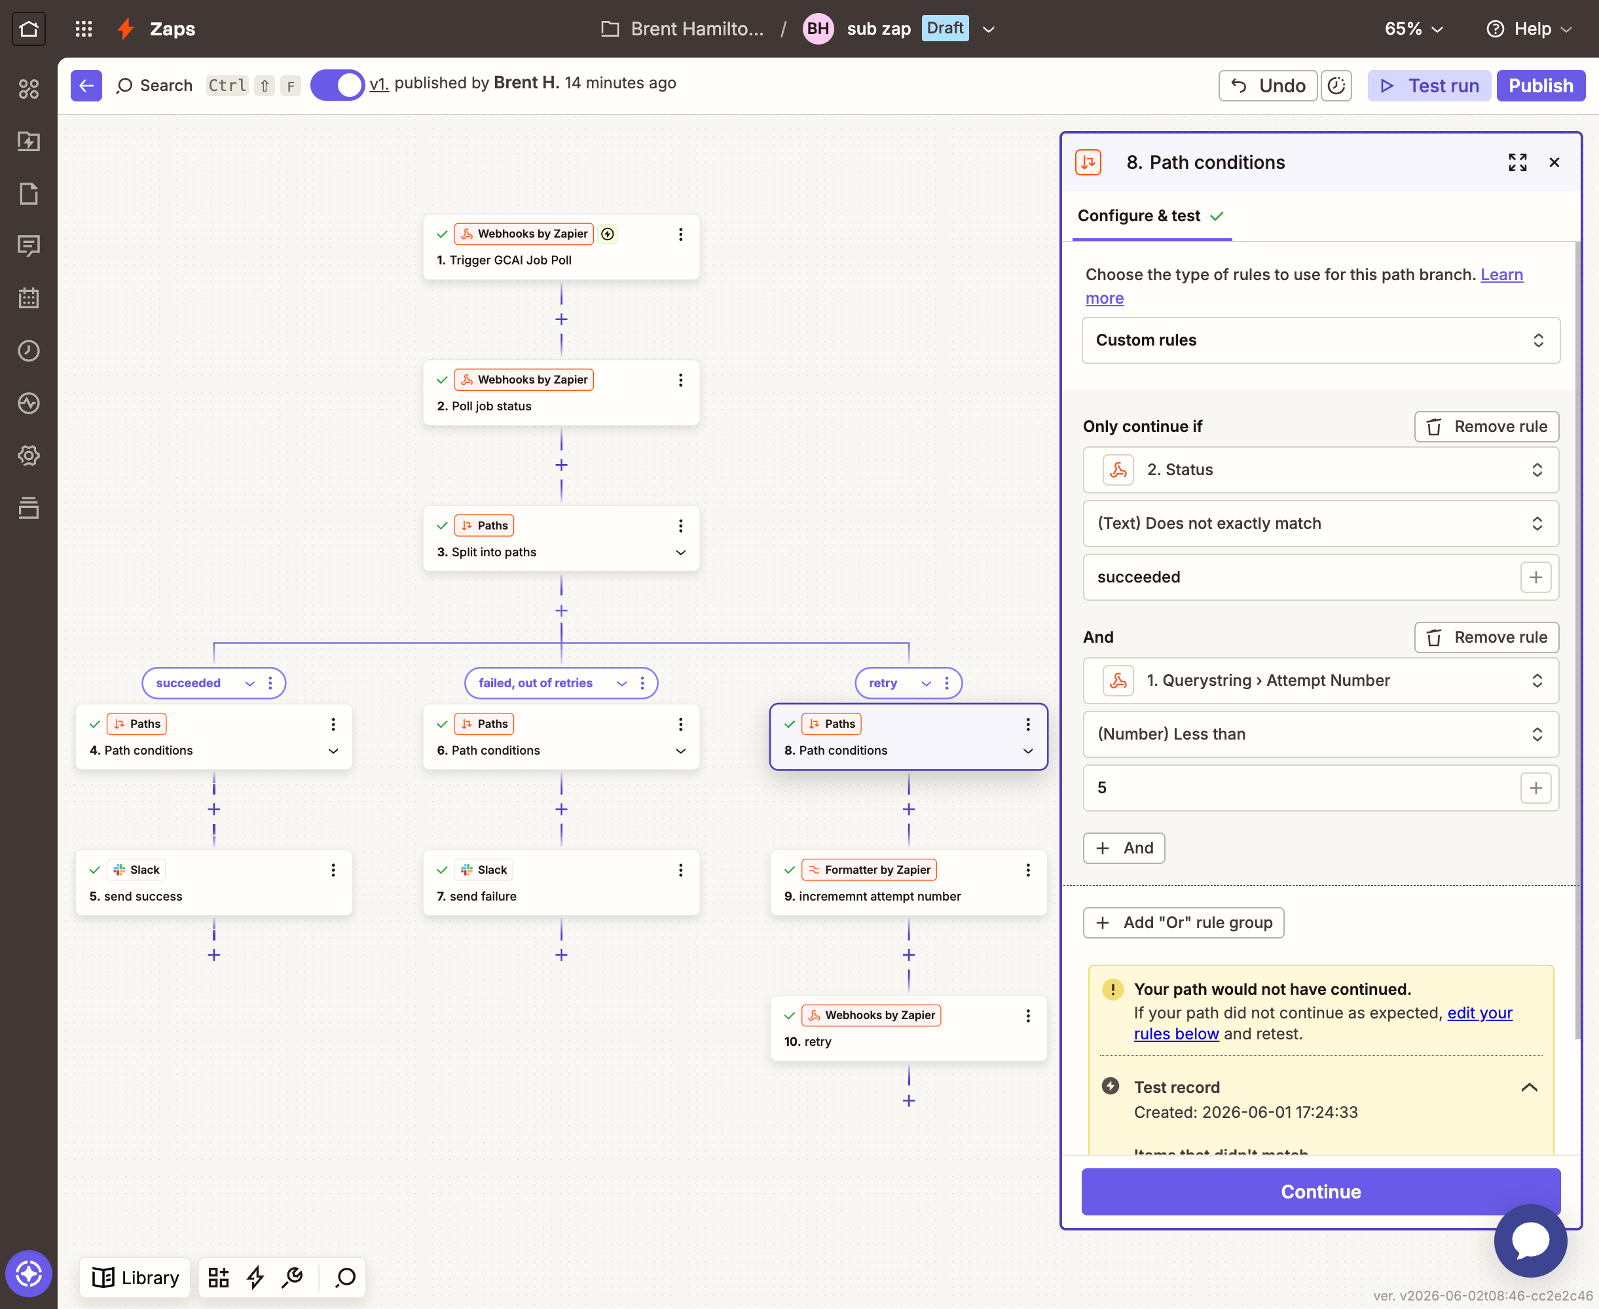Open the notes comment sidebar icon

coord(29,246)
